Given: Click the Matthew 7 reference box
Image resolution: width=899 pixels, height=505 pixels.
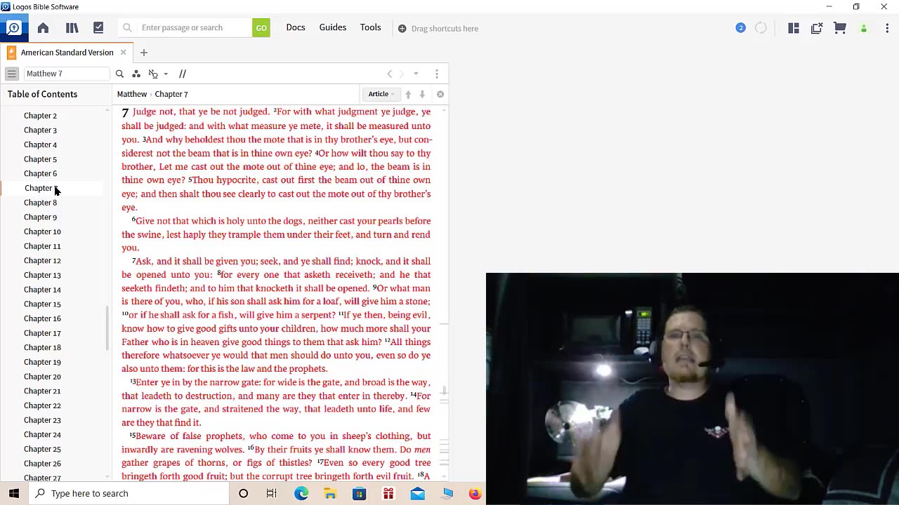Looking at the screenshot, I should [x=67, y=74].
